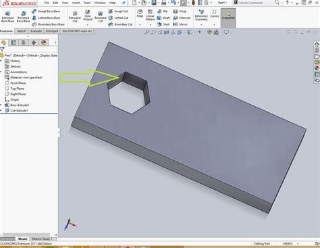Open the Insert menu
The image size is (320, 248).
click(76, 3)
